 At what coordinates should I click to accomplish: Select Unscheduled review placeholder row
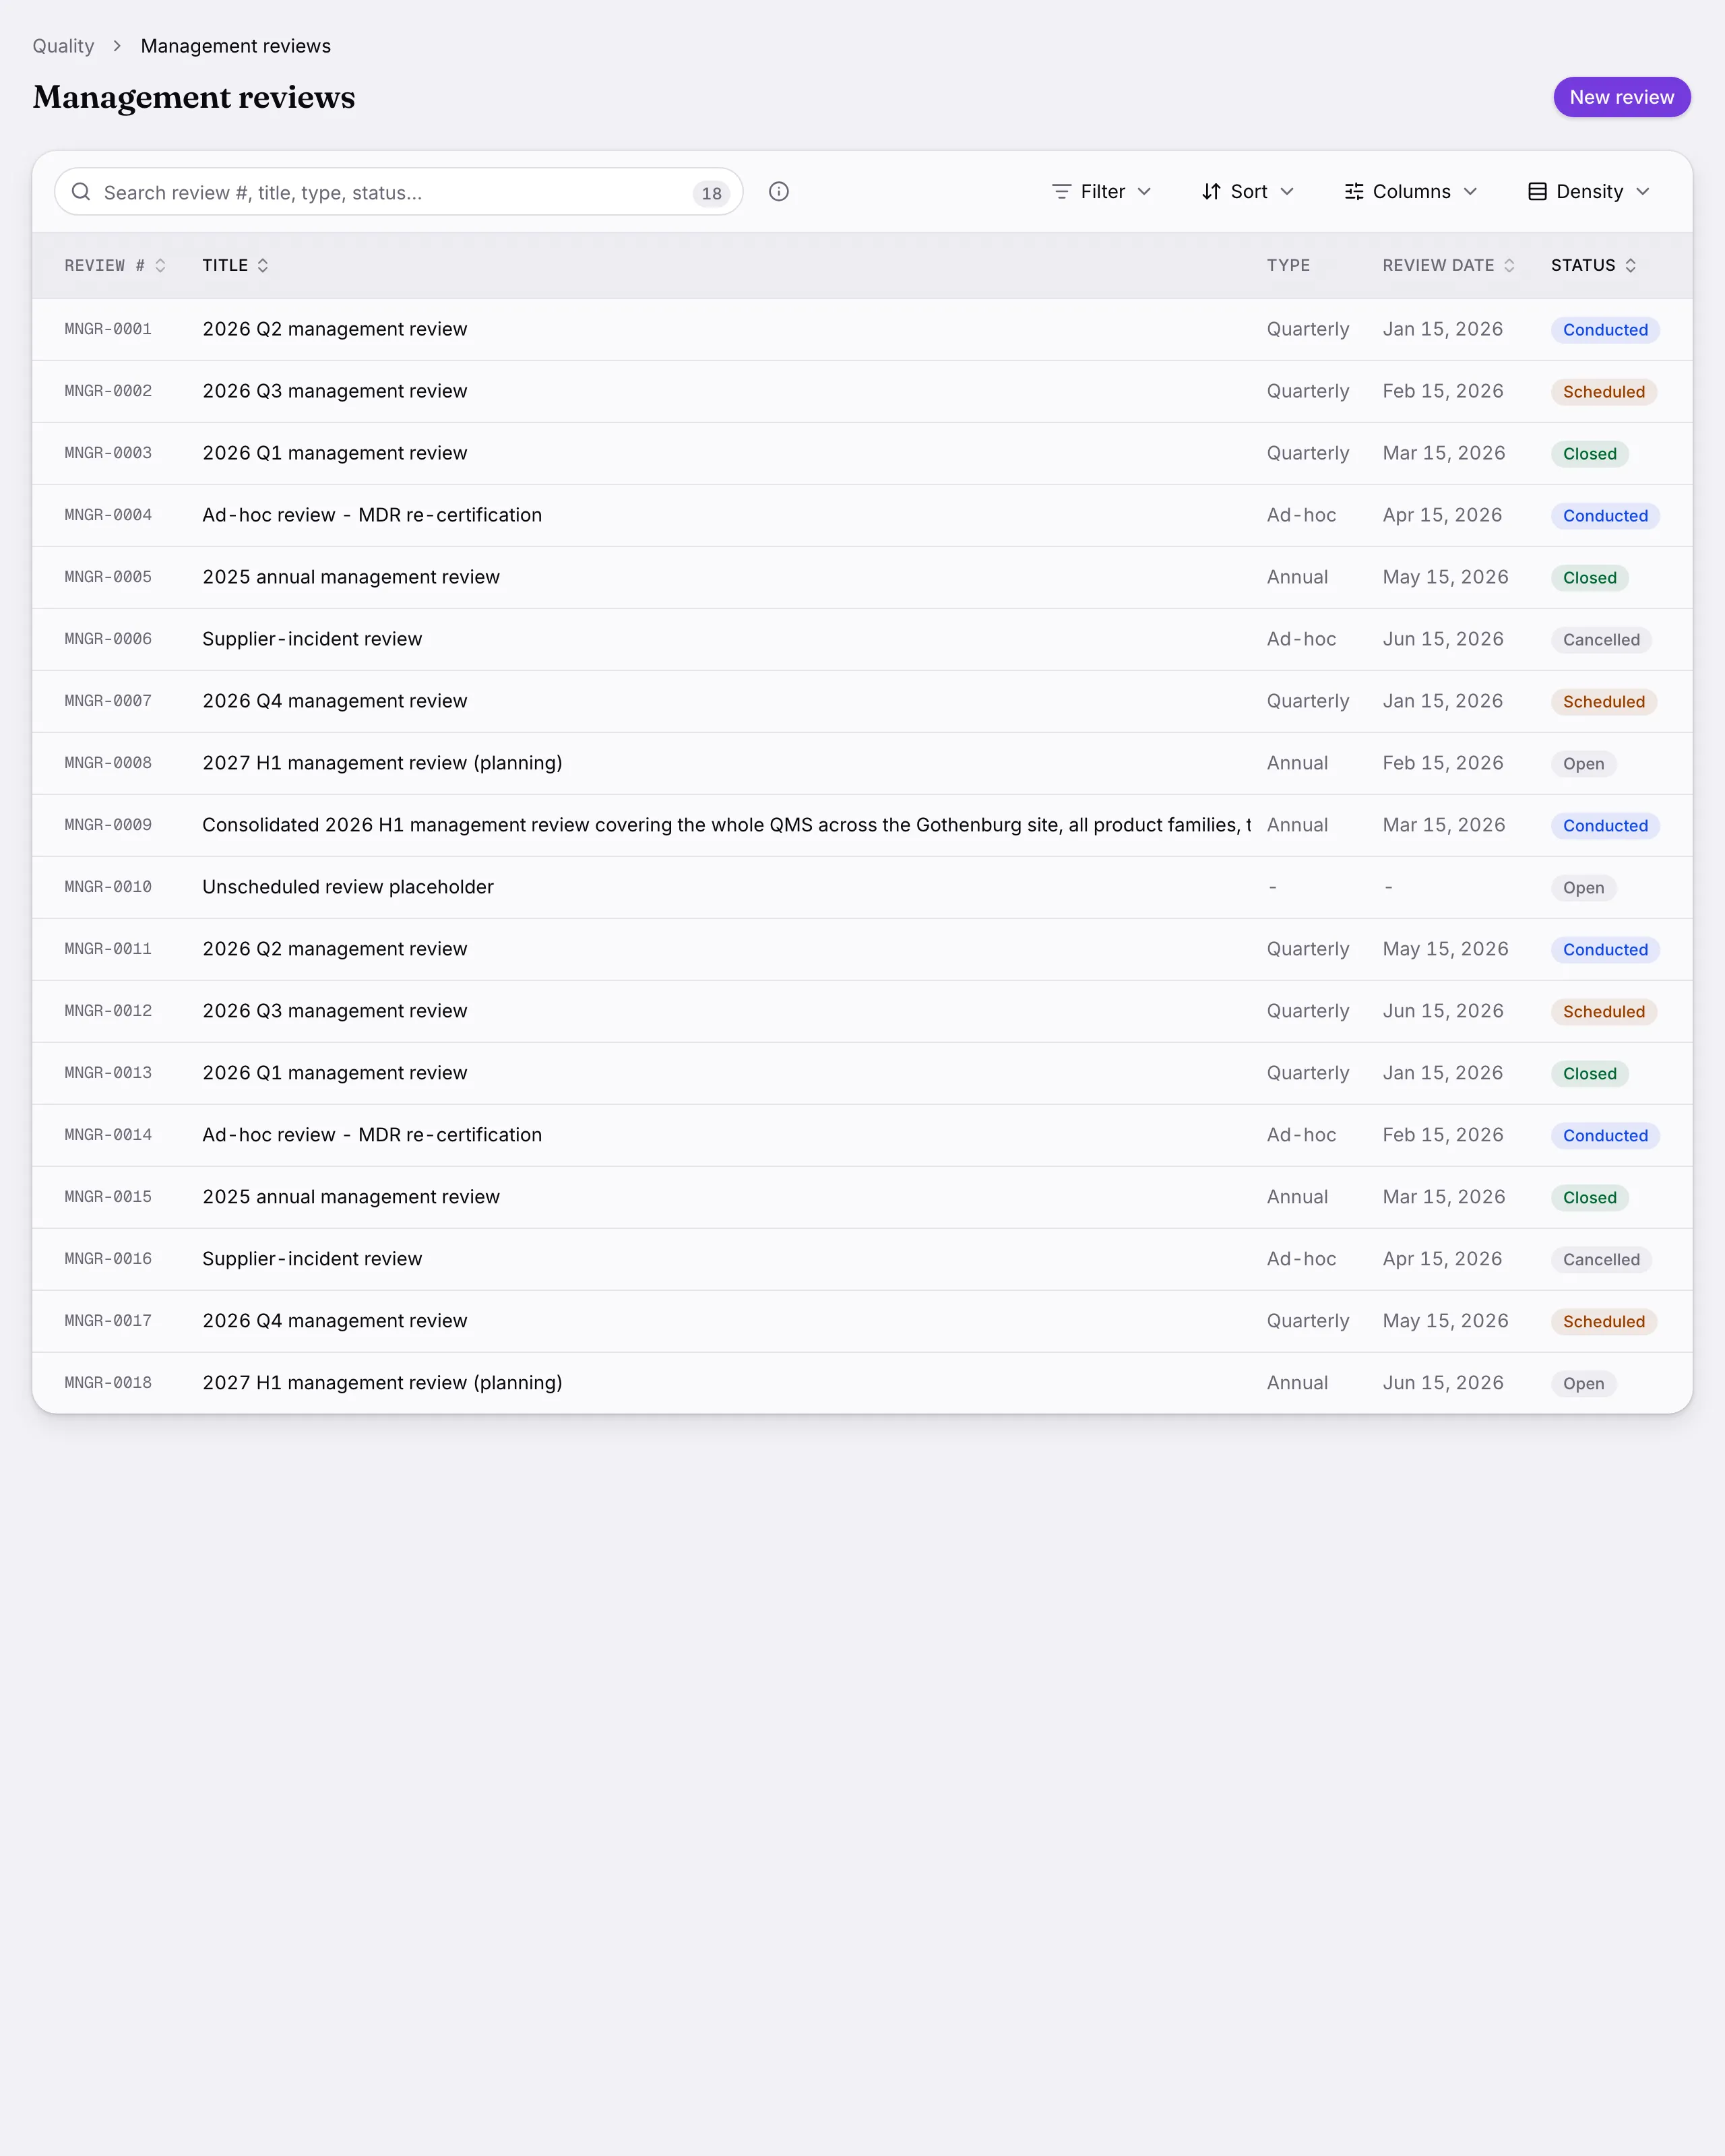pos(862,888)
